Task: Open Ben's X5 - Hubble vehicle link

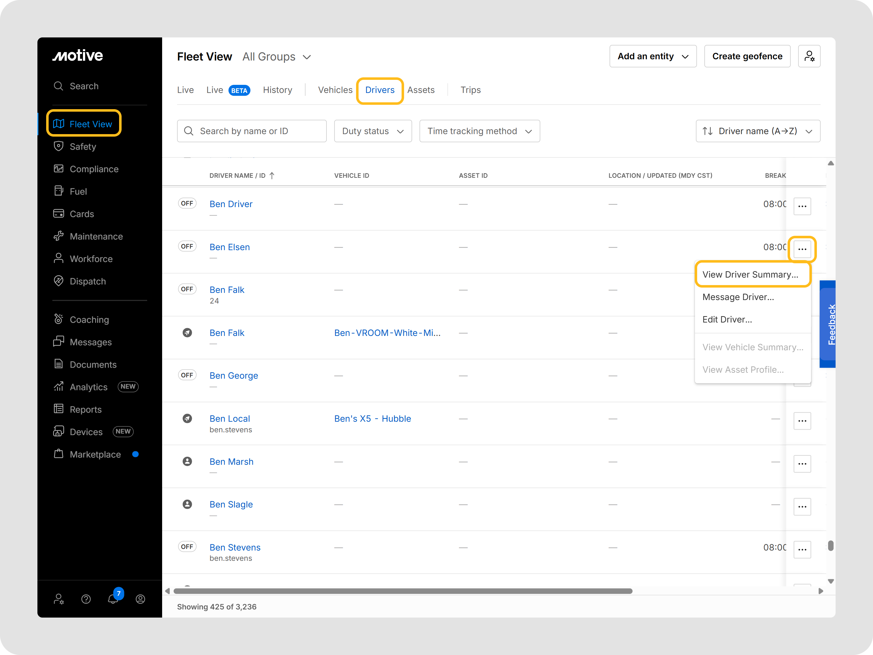Action: (x=372, y=419)
